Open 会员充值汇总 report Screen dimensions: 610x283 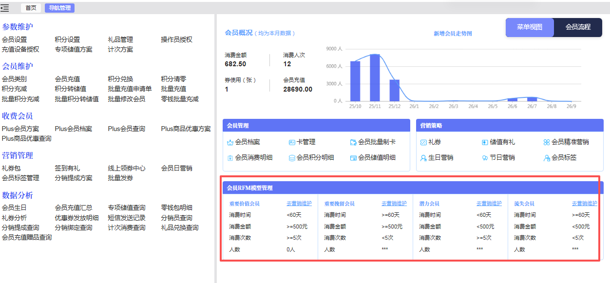[x=74, y=208]
